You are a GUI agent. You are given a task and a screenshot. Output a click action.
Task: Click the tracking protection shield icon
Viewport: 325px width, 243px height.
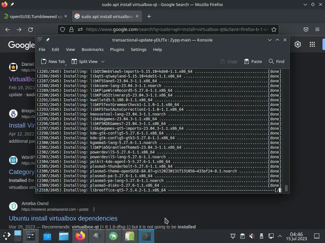63,29
